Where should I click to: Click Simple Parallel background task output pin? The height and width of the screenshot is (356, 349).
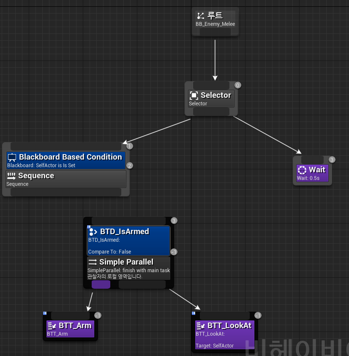(x=142, y=284)
